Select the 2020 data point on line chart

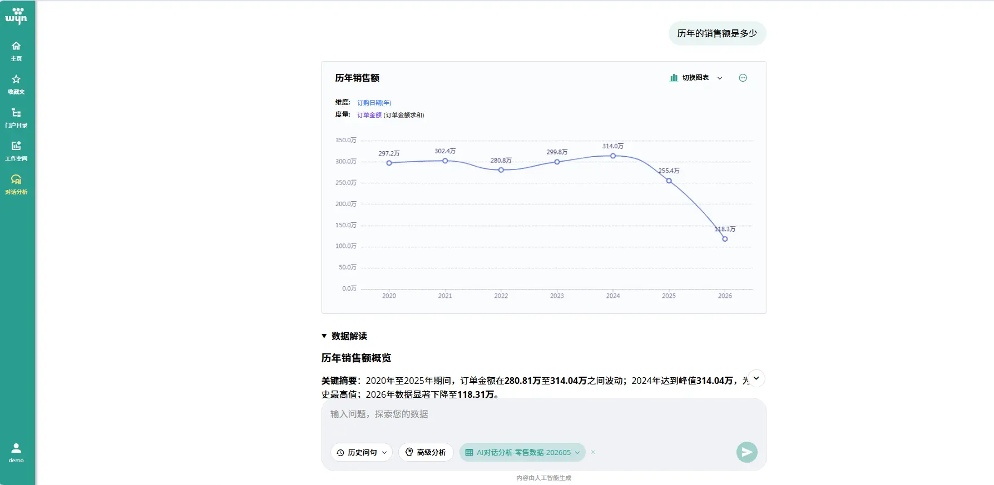pyautogui.click(x=389, y=163)
